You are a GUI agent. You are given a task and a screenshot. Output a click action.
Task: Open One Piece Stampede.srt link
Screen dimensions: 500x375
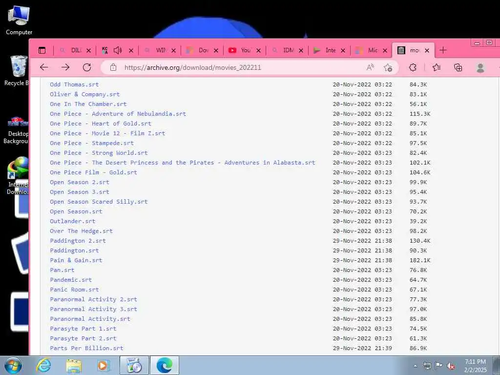point(92,143)
